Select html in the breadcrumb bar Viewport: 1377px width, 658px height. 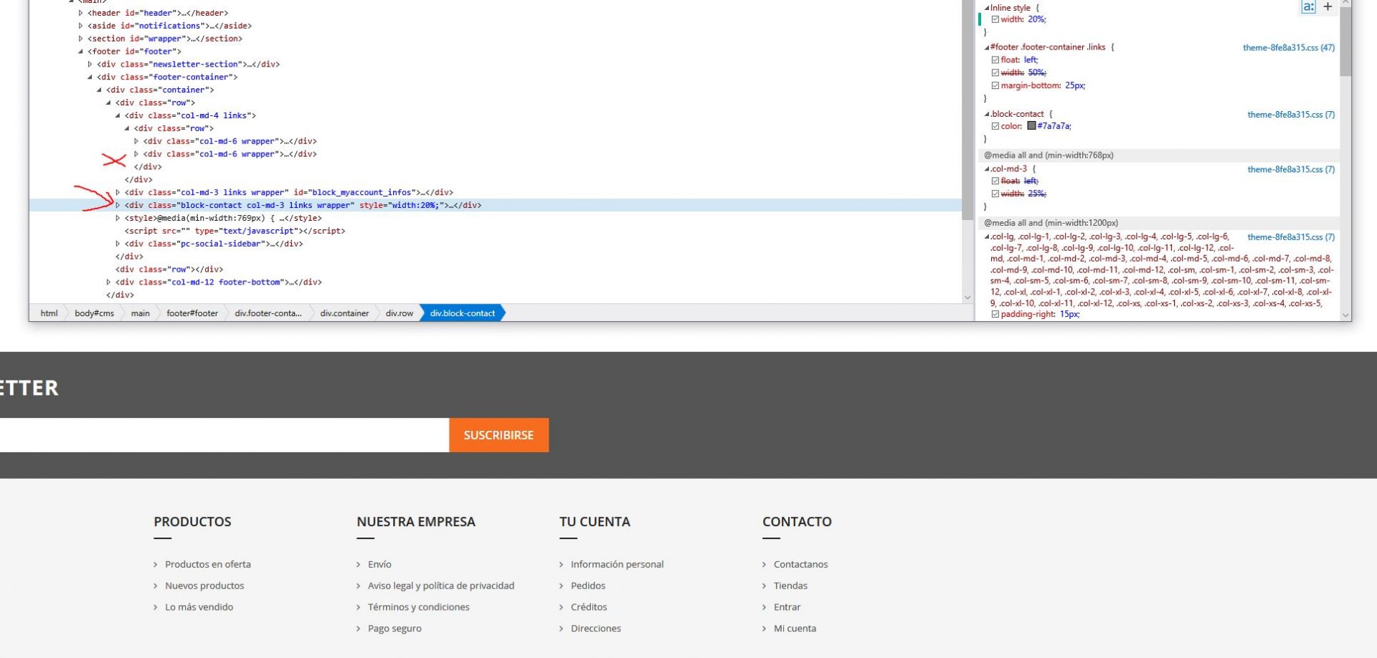49,313
